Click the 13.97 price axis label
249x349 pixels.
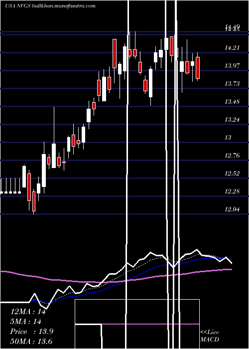tap(232, 66)
